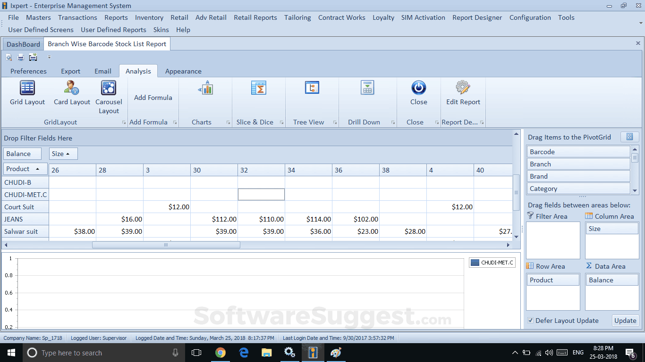
Task: Open the Tailoring menu
Action: 297,17
